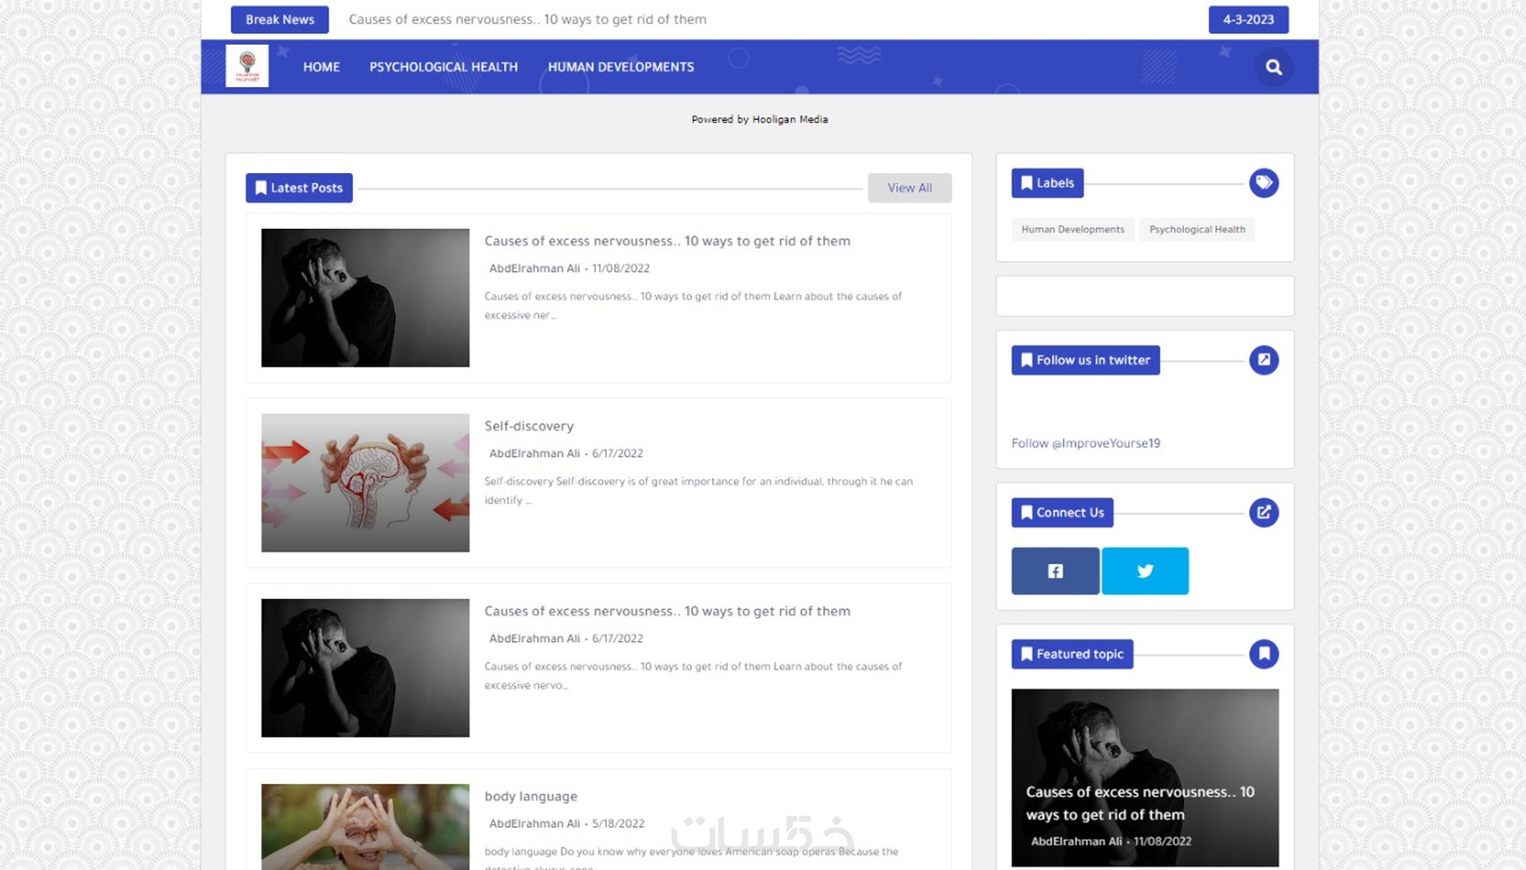Open the breaking news ticker headline

pos(528,20)
